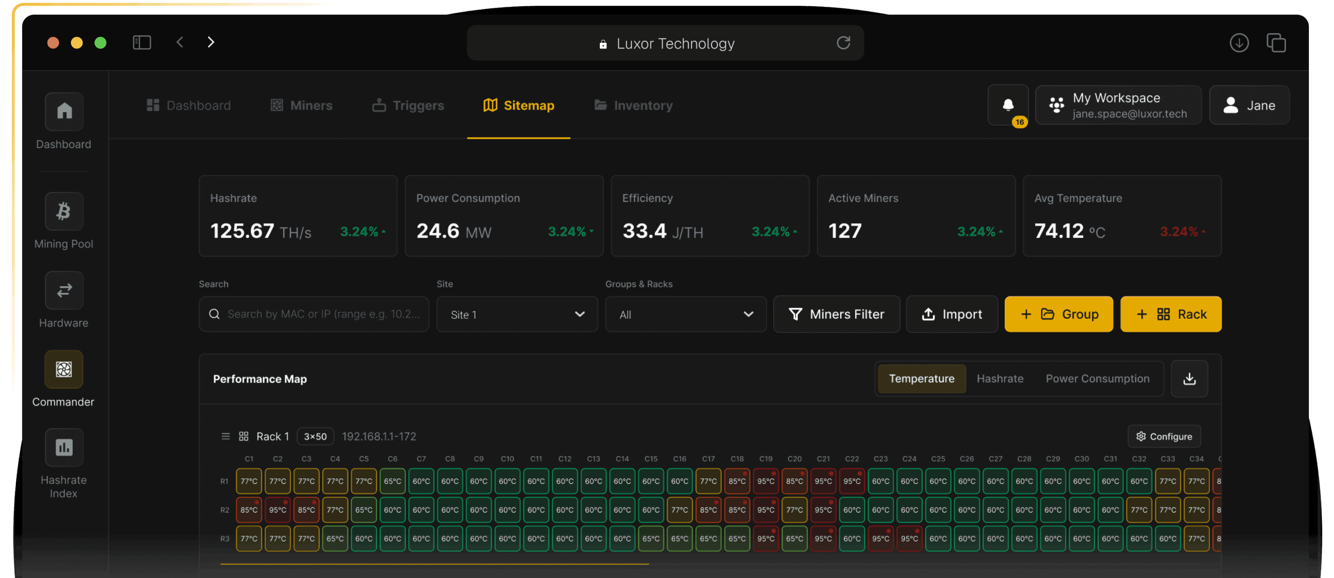1334x578 pixels.
Task: Keep Temperature view selected on Performance Map
Action: 921,378
